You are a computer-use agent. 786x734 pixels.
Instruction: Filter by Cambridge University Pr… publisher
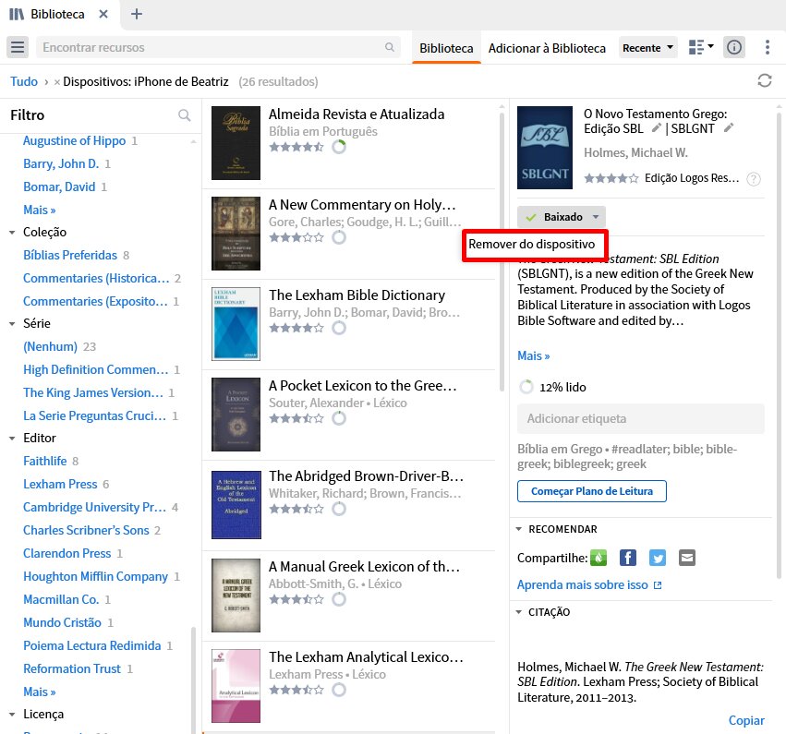point(94,507)
